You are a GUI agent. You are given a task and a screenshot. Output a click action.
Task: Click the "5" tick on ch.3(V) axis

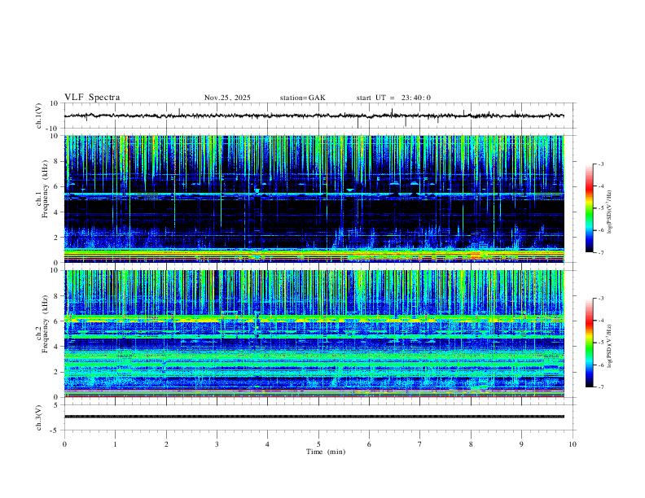[x=57, y=405]
